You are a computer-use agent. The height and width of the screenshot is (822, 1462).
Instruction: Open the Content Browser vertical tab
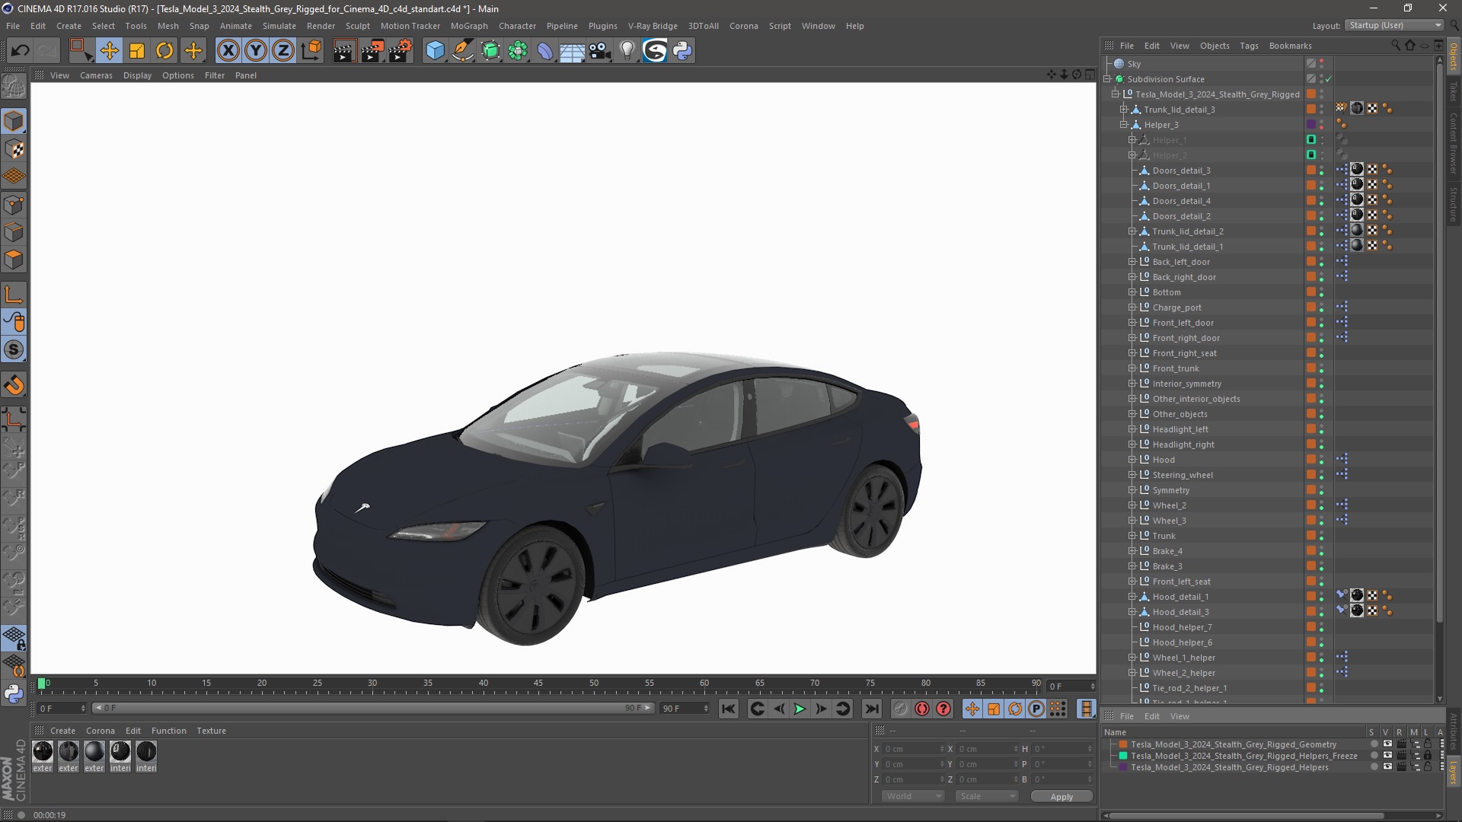[1453, 143]
